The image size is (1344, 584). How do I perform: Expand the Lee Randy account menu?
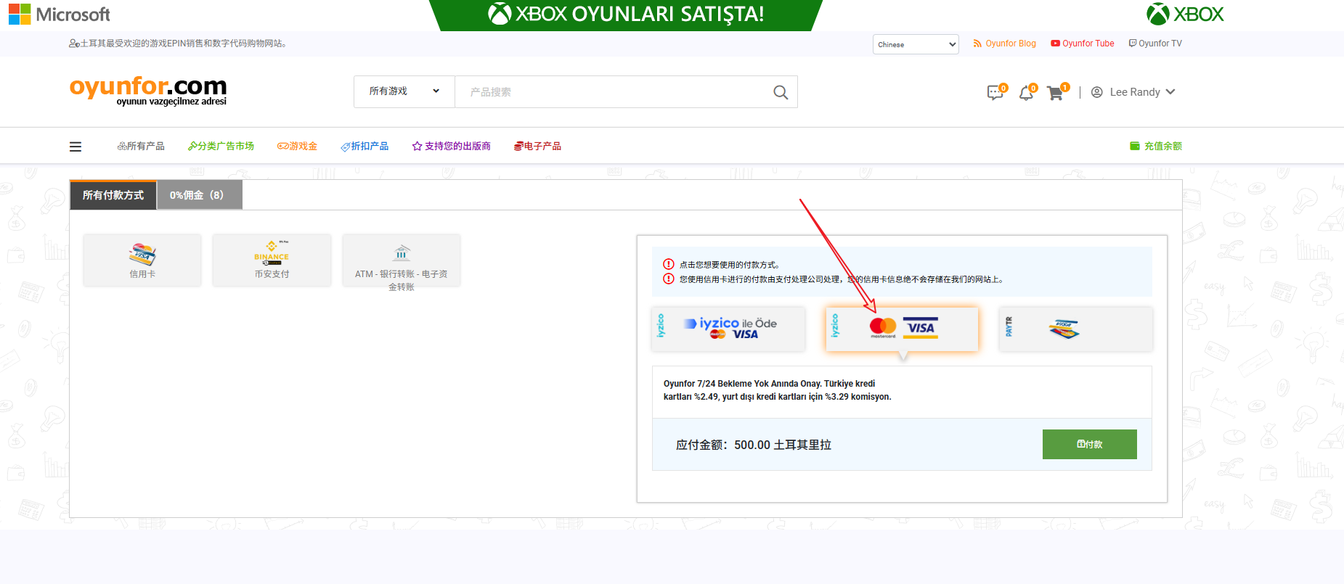point(1133,92)
